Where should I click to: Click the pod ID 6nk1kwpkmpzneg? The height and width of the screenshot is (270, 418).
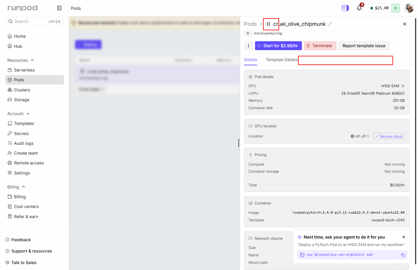[x=268, y=34]
